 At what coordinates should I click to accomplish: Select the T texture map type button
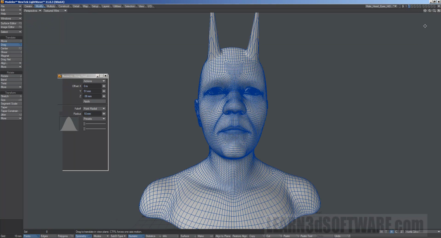[387, 232]
